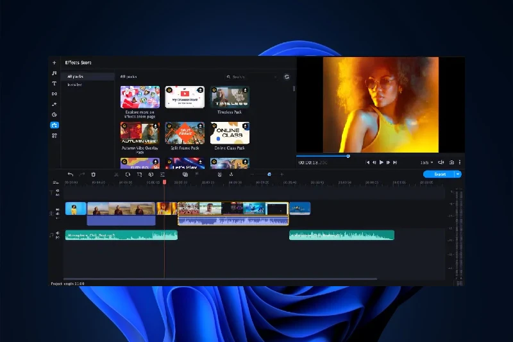Click the red playhead marker on ruler
This screenshot has width=513, height=342.
[165, 182]
